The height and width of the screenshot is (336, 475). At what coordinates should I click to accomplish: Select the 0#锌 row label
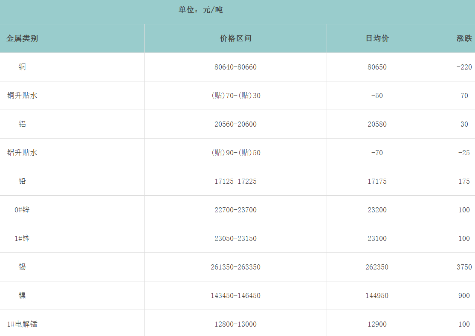(22, 210)
